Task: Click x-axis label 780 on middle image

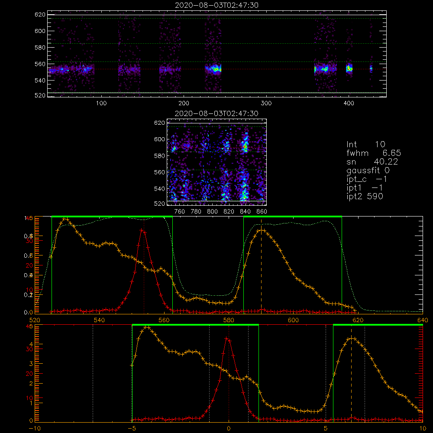Action: (x=196, y=212)
